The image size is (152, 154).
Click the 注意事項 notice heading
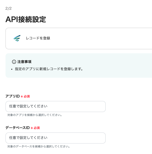click(x=24, y=62)
